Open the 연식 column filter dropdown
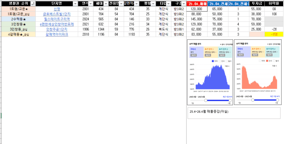This screenshot has width=284, height=144. pyautogui.click(x=90, y=4)
